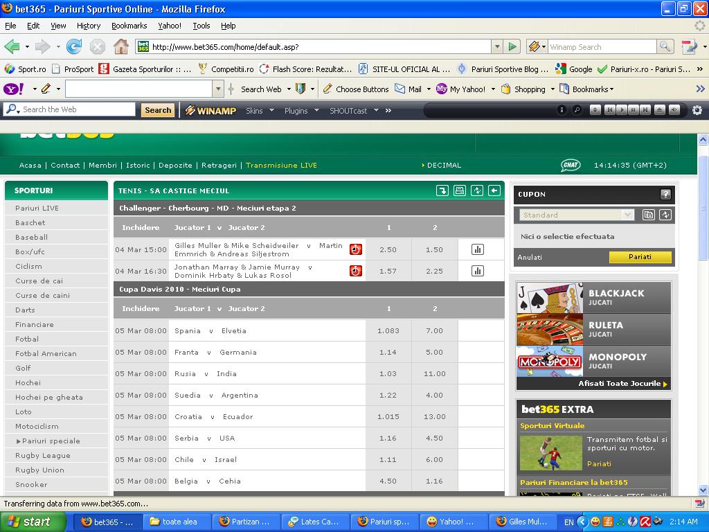
Task: Click the Winamp play button
Action: (622, 110)
